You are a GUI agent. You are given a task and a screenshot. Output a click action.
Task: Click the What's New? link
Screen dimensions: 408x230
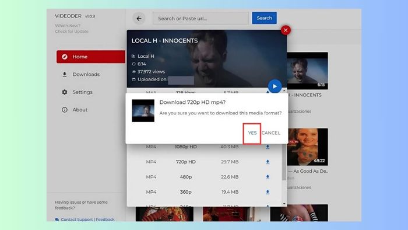tap(68, 26)
